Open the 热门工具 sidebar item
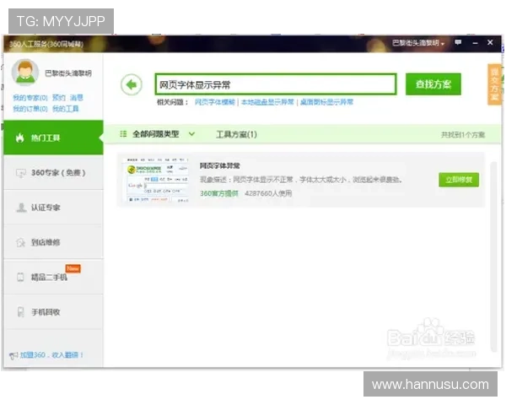Viewport: 506px width, 405px height. (x=54, y=138)
